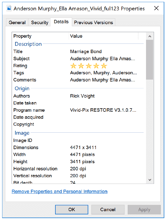168x221 pixels.
Task: Click the empty Date taken value field
Action: point(107,103)
